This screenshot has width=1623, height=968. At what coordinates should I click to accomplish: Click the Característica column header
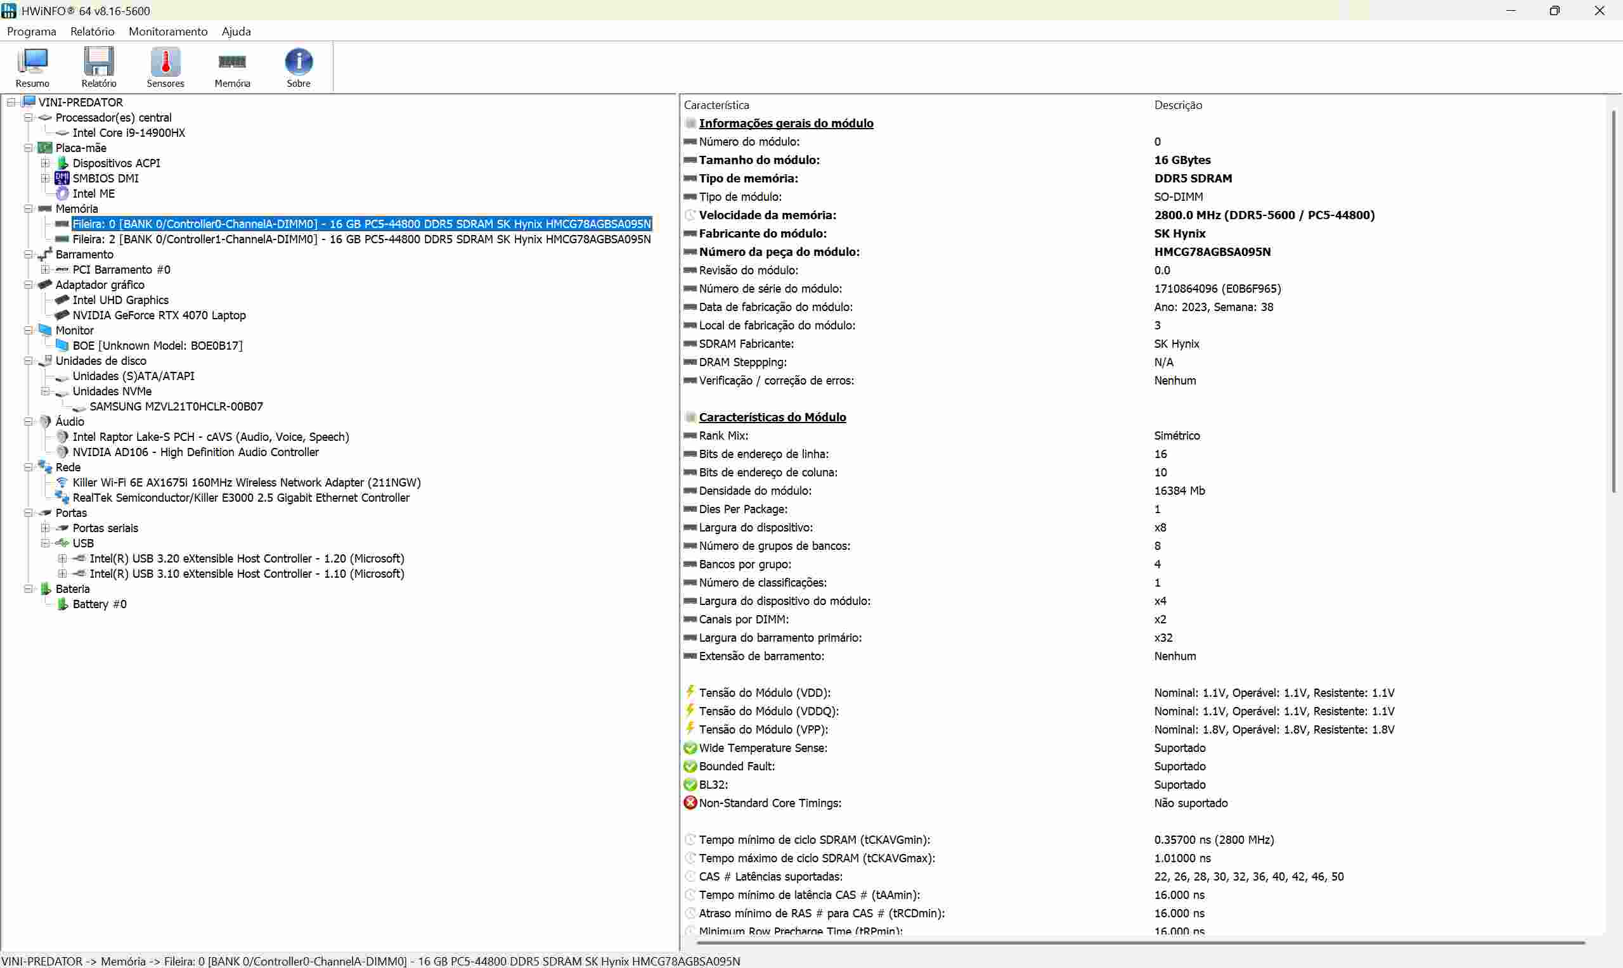coord(716,105)
